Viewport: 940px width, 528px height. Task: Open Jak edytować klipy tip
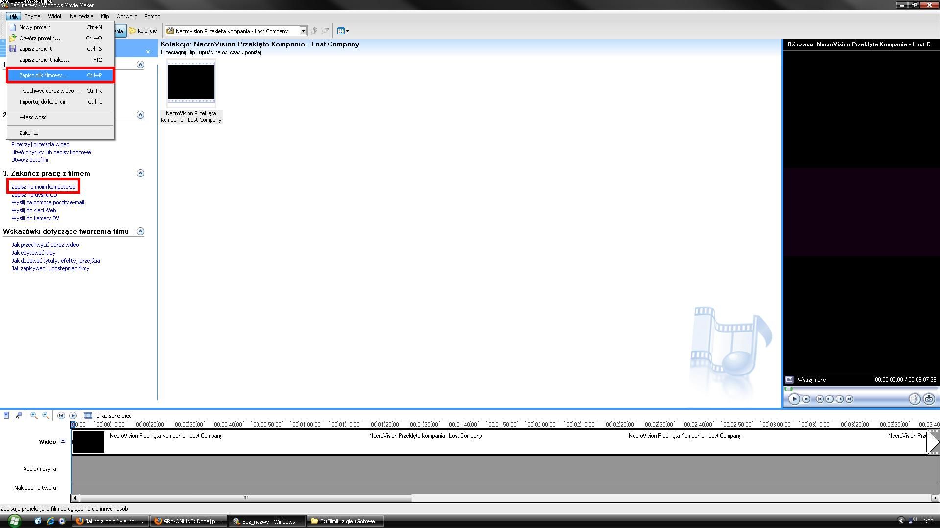coord(33,253)
